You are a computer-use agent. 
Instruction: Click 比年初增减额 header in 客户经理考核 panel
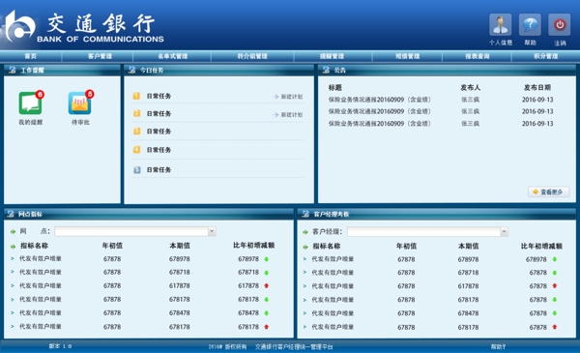click(x=541, y=246)
